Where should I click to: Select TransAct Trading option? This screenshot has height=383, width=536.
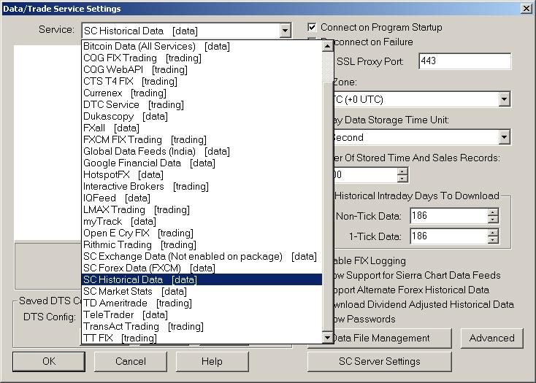coord(202,326)
